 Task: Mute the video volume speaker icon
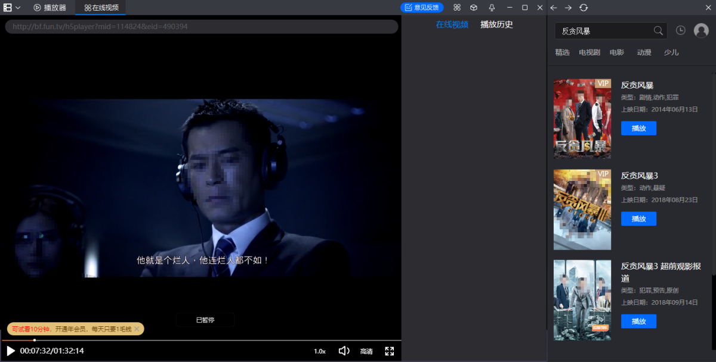point(344,351)
